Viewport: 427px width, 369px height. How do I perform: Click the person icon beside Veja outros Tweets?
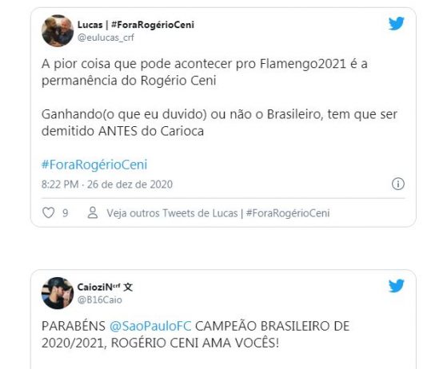(x=93, y=212)
